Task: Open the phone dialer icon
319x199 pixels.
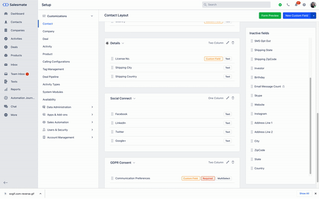Action: point(288,5)
